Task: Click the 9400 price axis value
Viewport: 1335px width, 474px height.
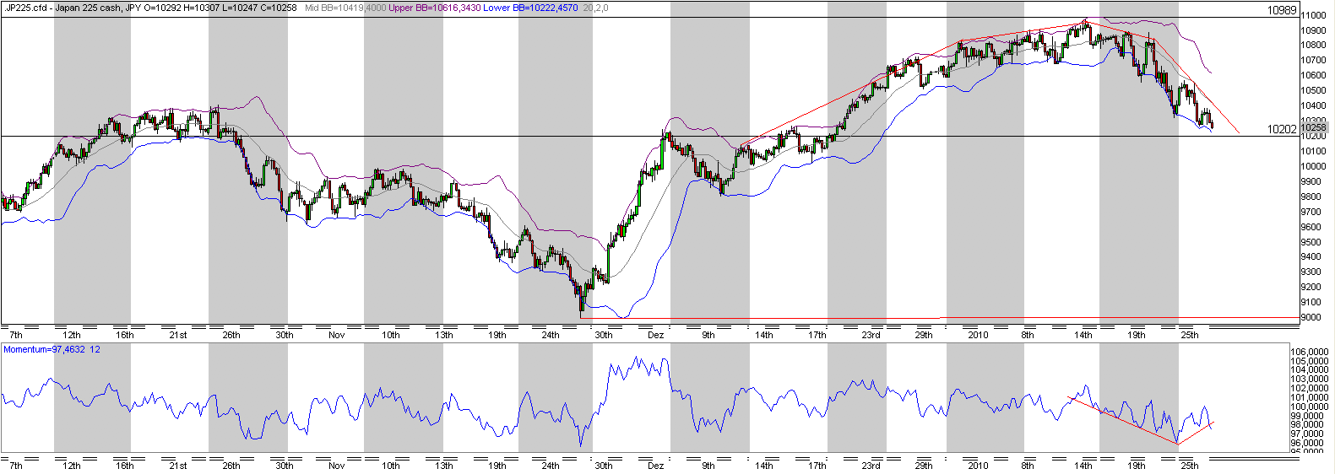Action: 1311,256
